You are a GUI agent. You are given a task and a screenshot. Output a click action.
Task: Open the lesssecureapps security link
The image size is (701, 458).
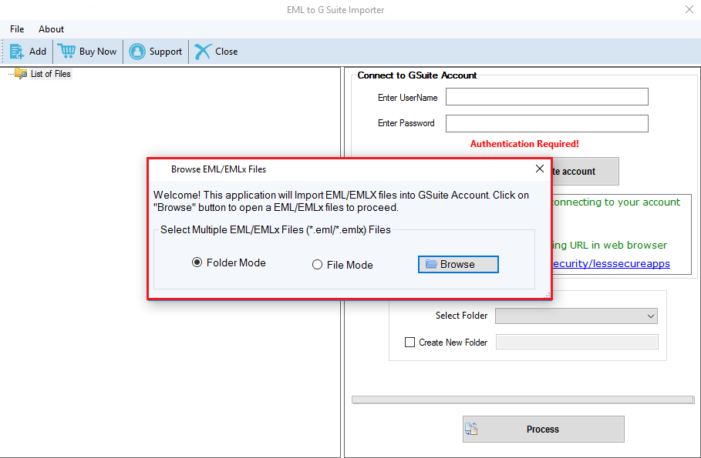click(x=611, y=263)
